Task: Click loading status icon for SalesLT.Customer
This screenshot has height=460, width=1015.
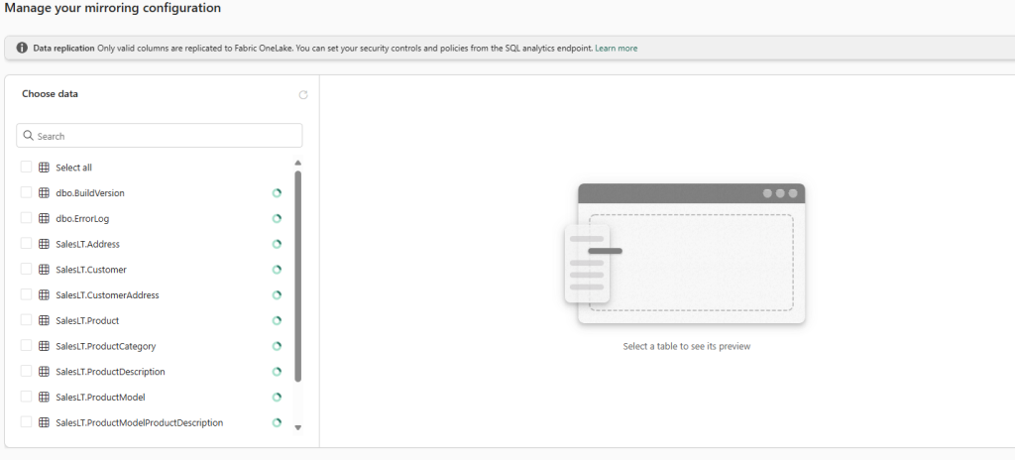Action: [278, 270]
